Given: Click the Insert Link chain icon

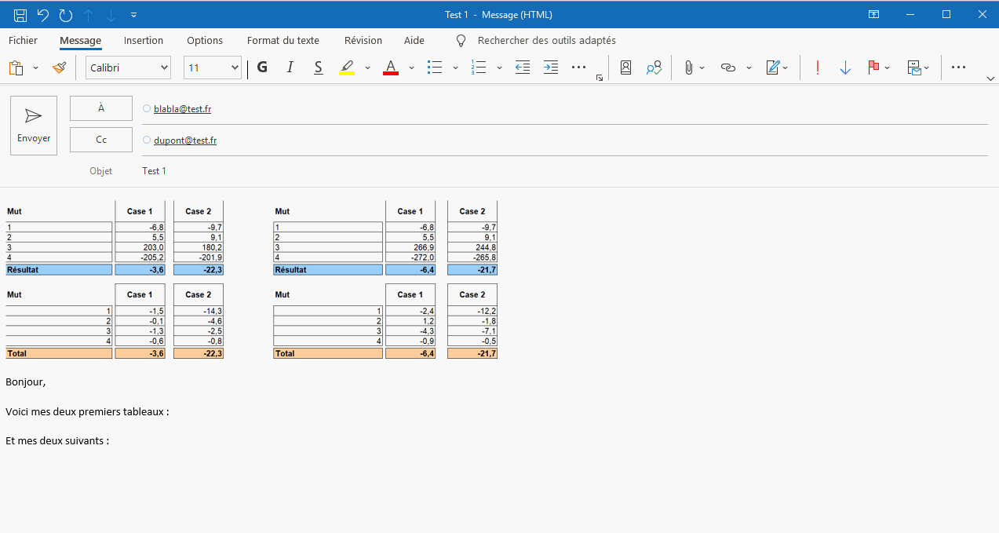Looking at the screenshot, I should 728,68.
